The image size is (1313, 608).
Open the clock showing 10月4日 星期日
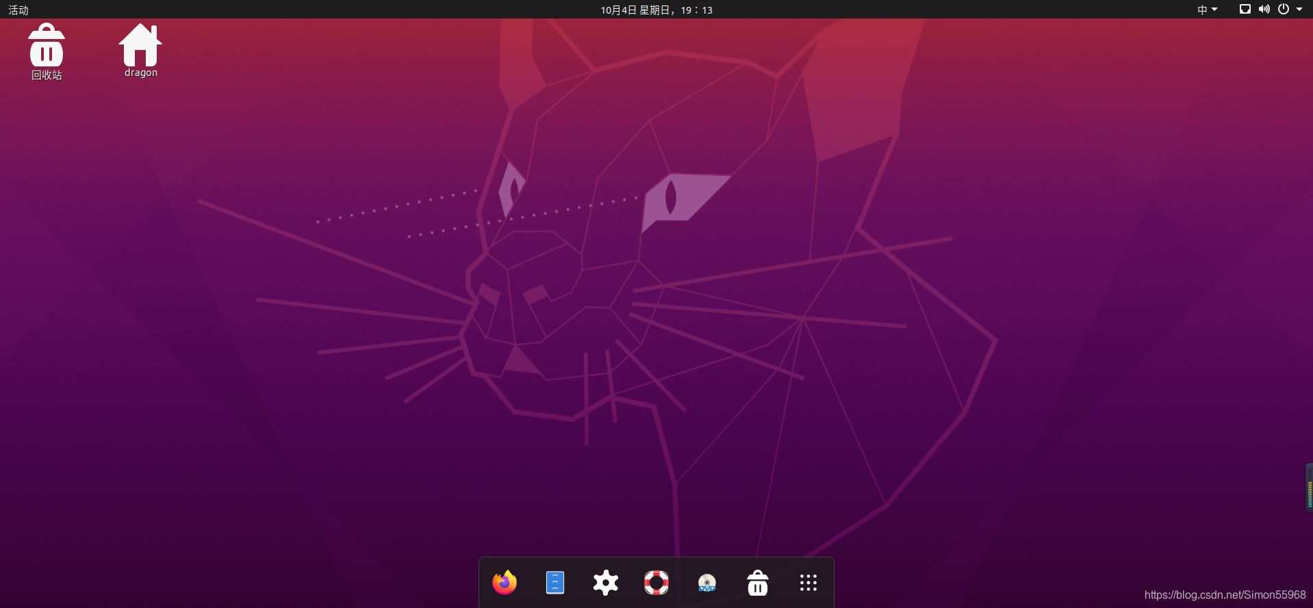tap(656, 10)
